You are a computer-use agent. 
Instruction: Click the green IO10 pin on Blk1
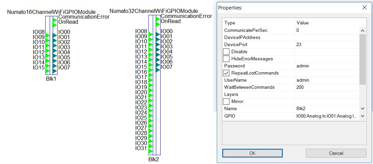[47, 46]
